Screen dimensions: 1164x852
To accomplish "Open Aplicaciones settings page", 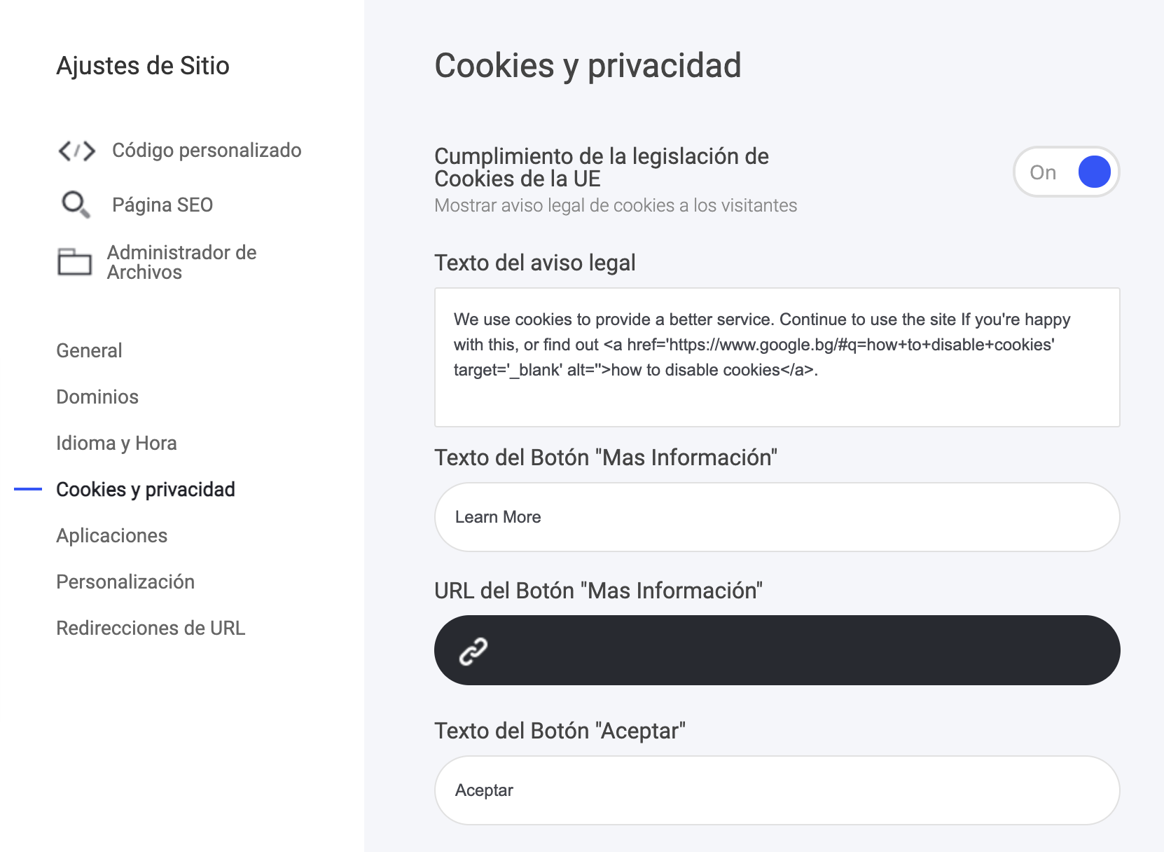I will [x=112, y=535].
